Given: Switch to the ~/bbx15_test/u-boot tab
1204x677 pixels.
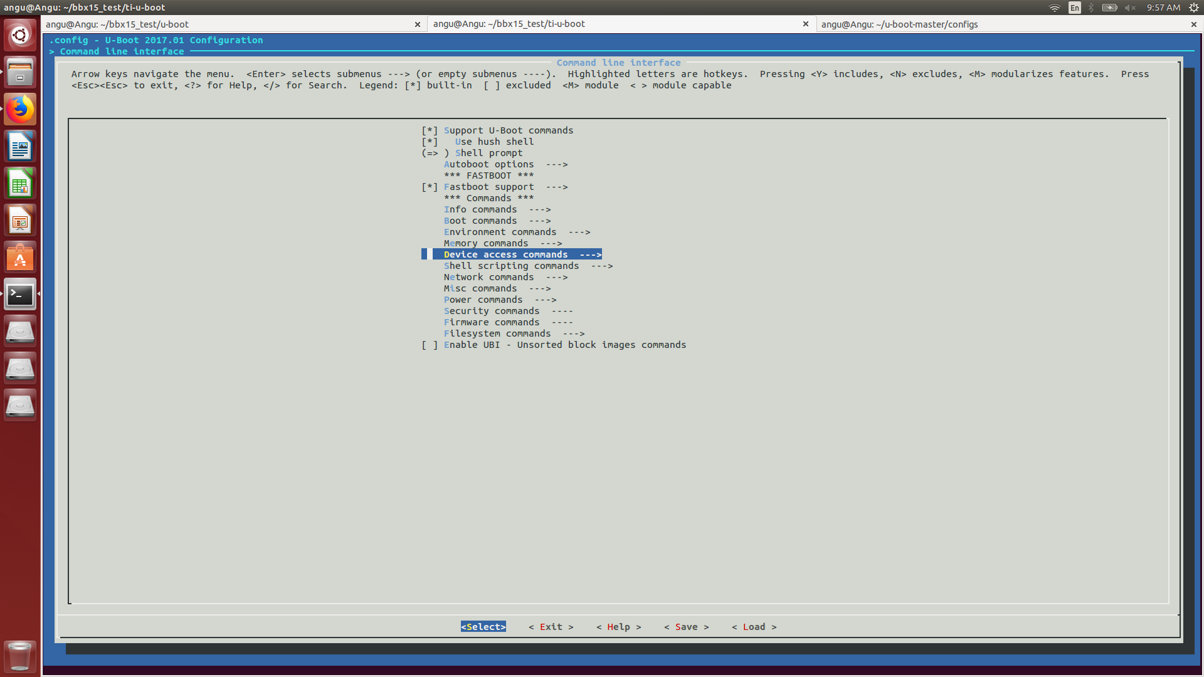Looking at the screenshot, I should pos(233,24).
